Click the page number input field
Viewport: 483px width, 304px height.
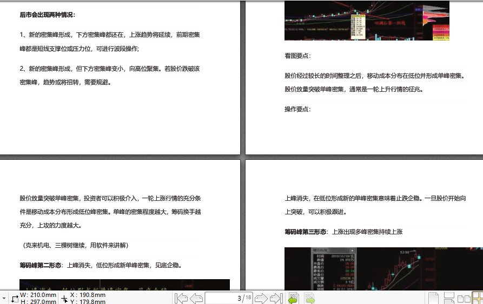(222, 298)
